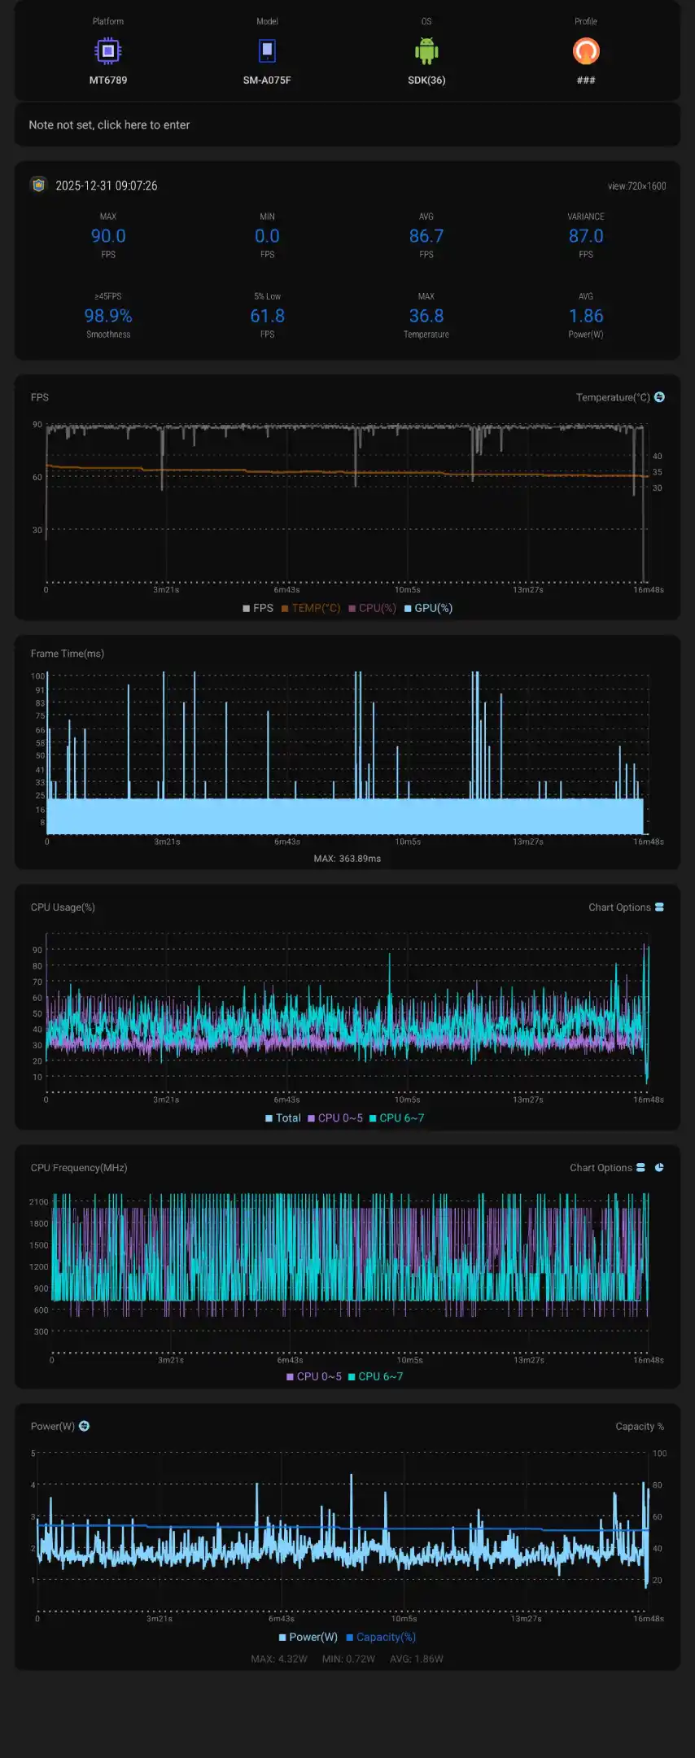This screenshot has width=695, height=1758.
Task: Hide the Total series in CPU Usage legend
Action: pos(283,1118)
